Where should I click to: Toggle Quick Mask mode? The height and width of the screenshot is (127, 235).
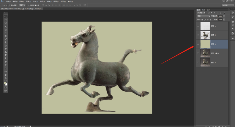[x=6, y=87]
